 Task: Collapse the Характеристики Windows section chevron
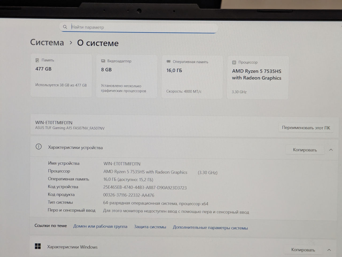click(x=329, y=250)
